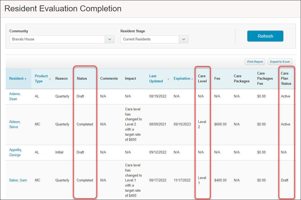
Task: Select Draft status in Appelby, George row
Action: click(x=80, y=152)
